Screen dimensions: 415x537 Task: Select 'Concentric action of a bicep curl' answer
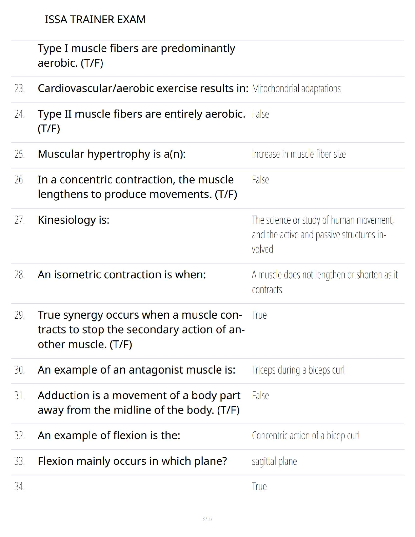pyautogui.click(x=305, y=436)
